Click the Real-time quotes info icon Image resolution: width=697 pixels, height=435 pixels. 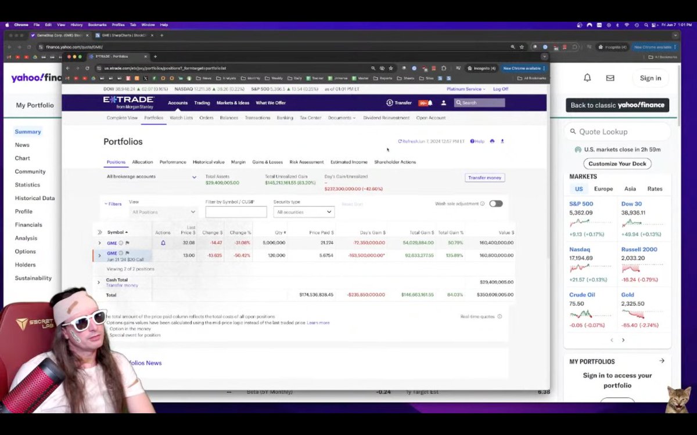coord(500,316)
